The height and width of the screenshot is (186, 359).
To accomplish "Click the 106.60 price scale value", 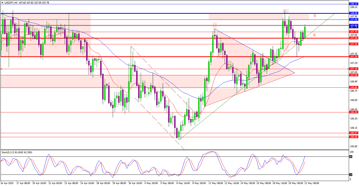I will pos(354,100).
